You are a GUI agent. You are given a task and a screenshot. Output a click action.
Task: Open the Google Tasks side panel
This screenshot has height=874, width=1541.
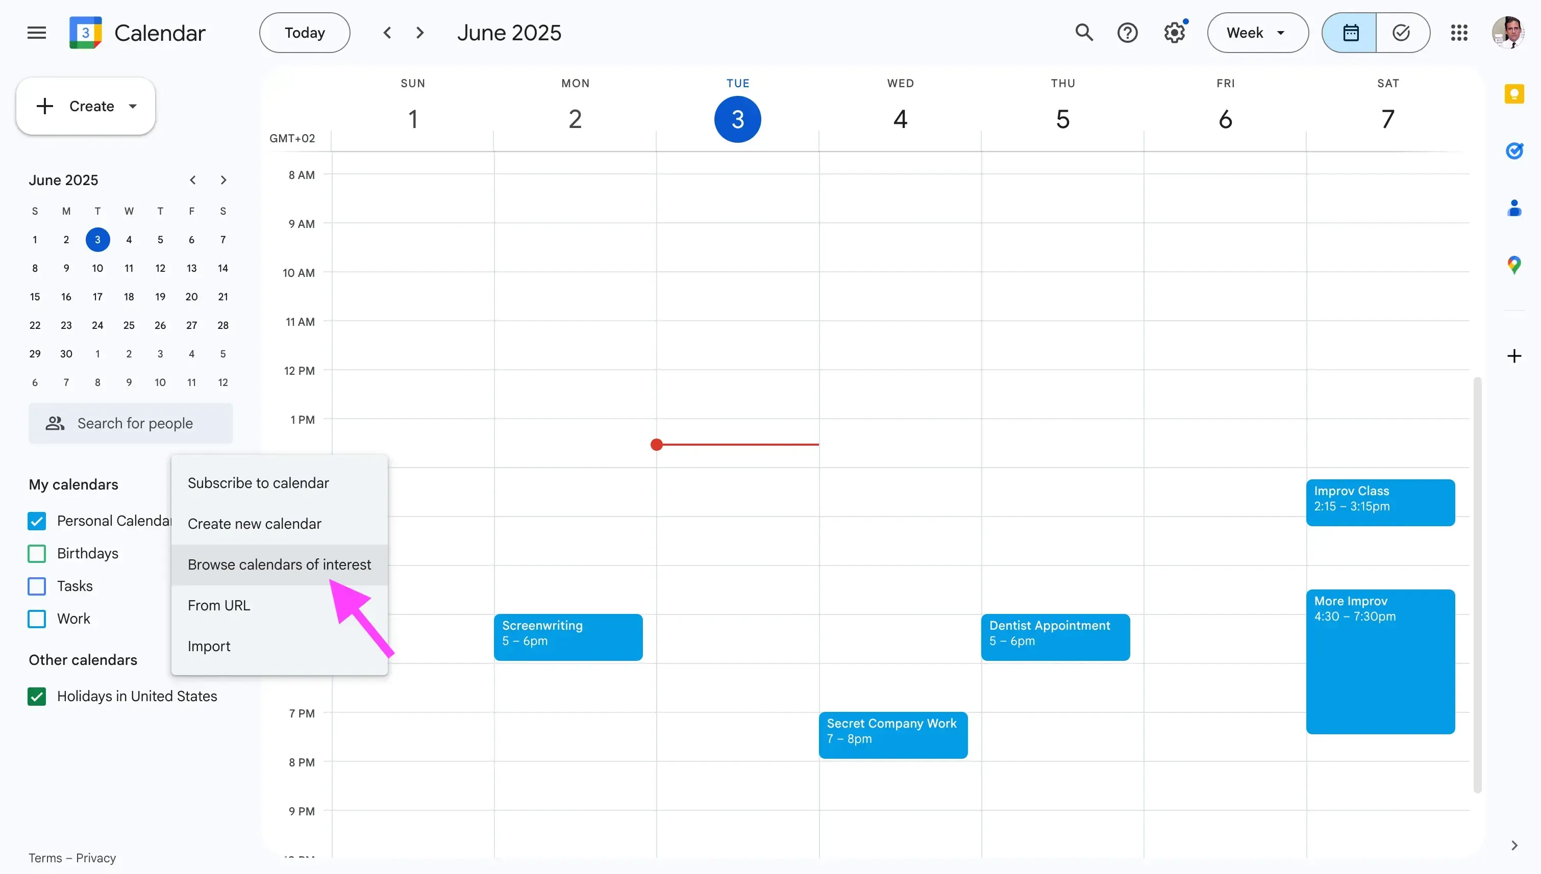pos(1515,150)
